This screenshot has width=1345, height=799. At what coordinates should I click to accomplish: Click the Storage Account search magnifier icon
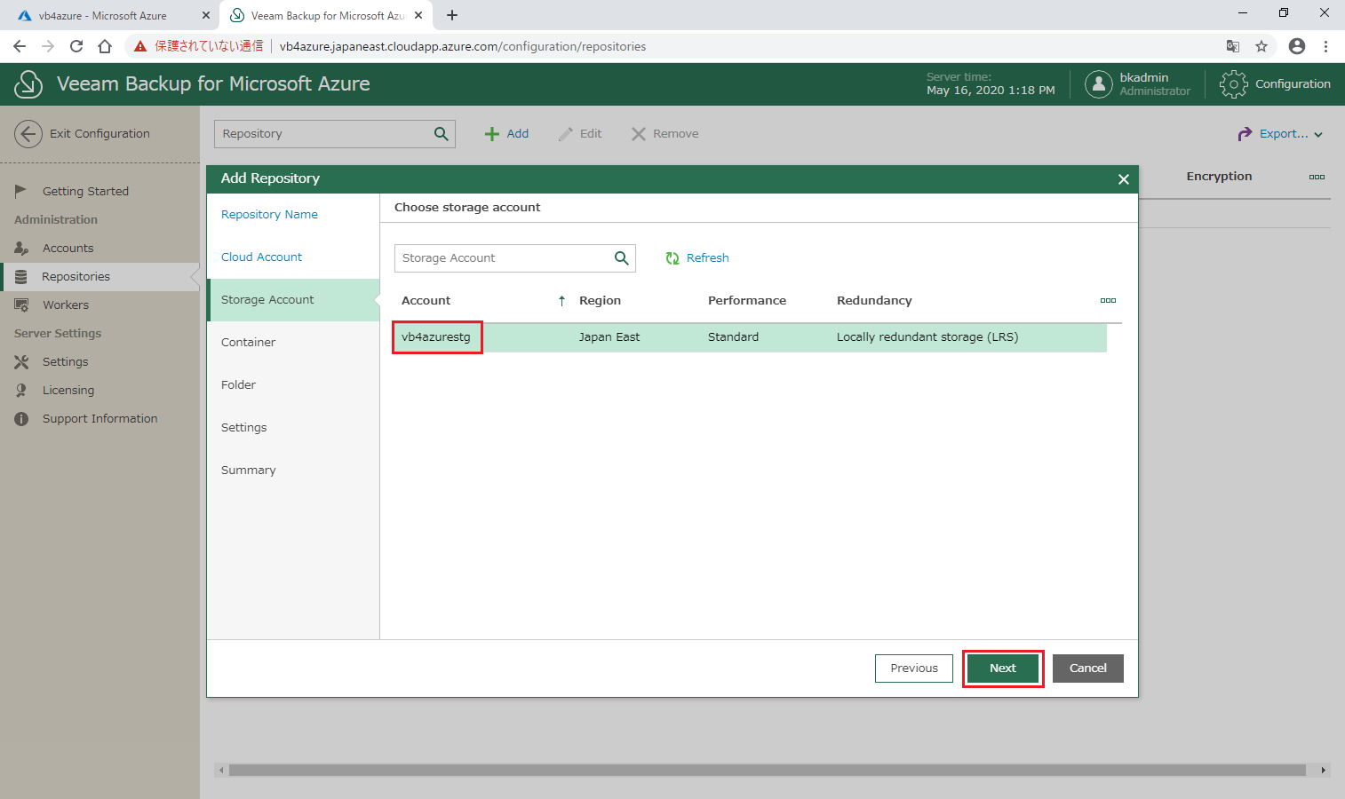click(622, 258)
